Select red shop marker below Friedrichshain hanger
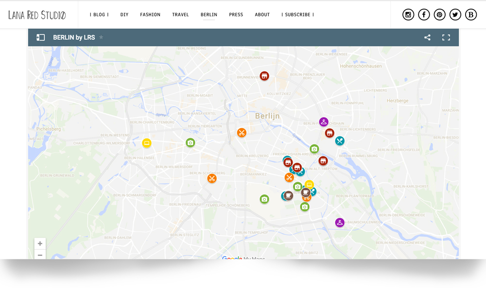This screenshot has width=486, height=288. tap(330, 133)
